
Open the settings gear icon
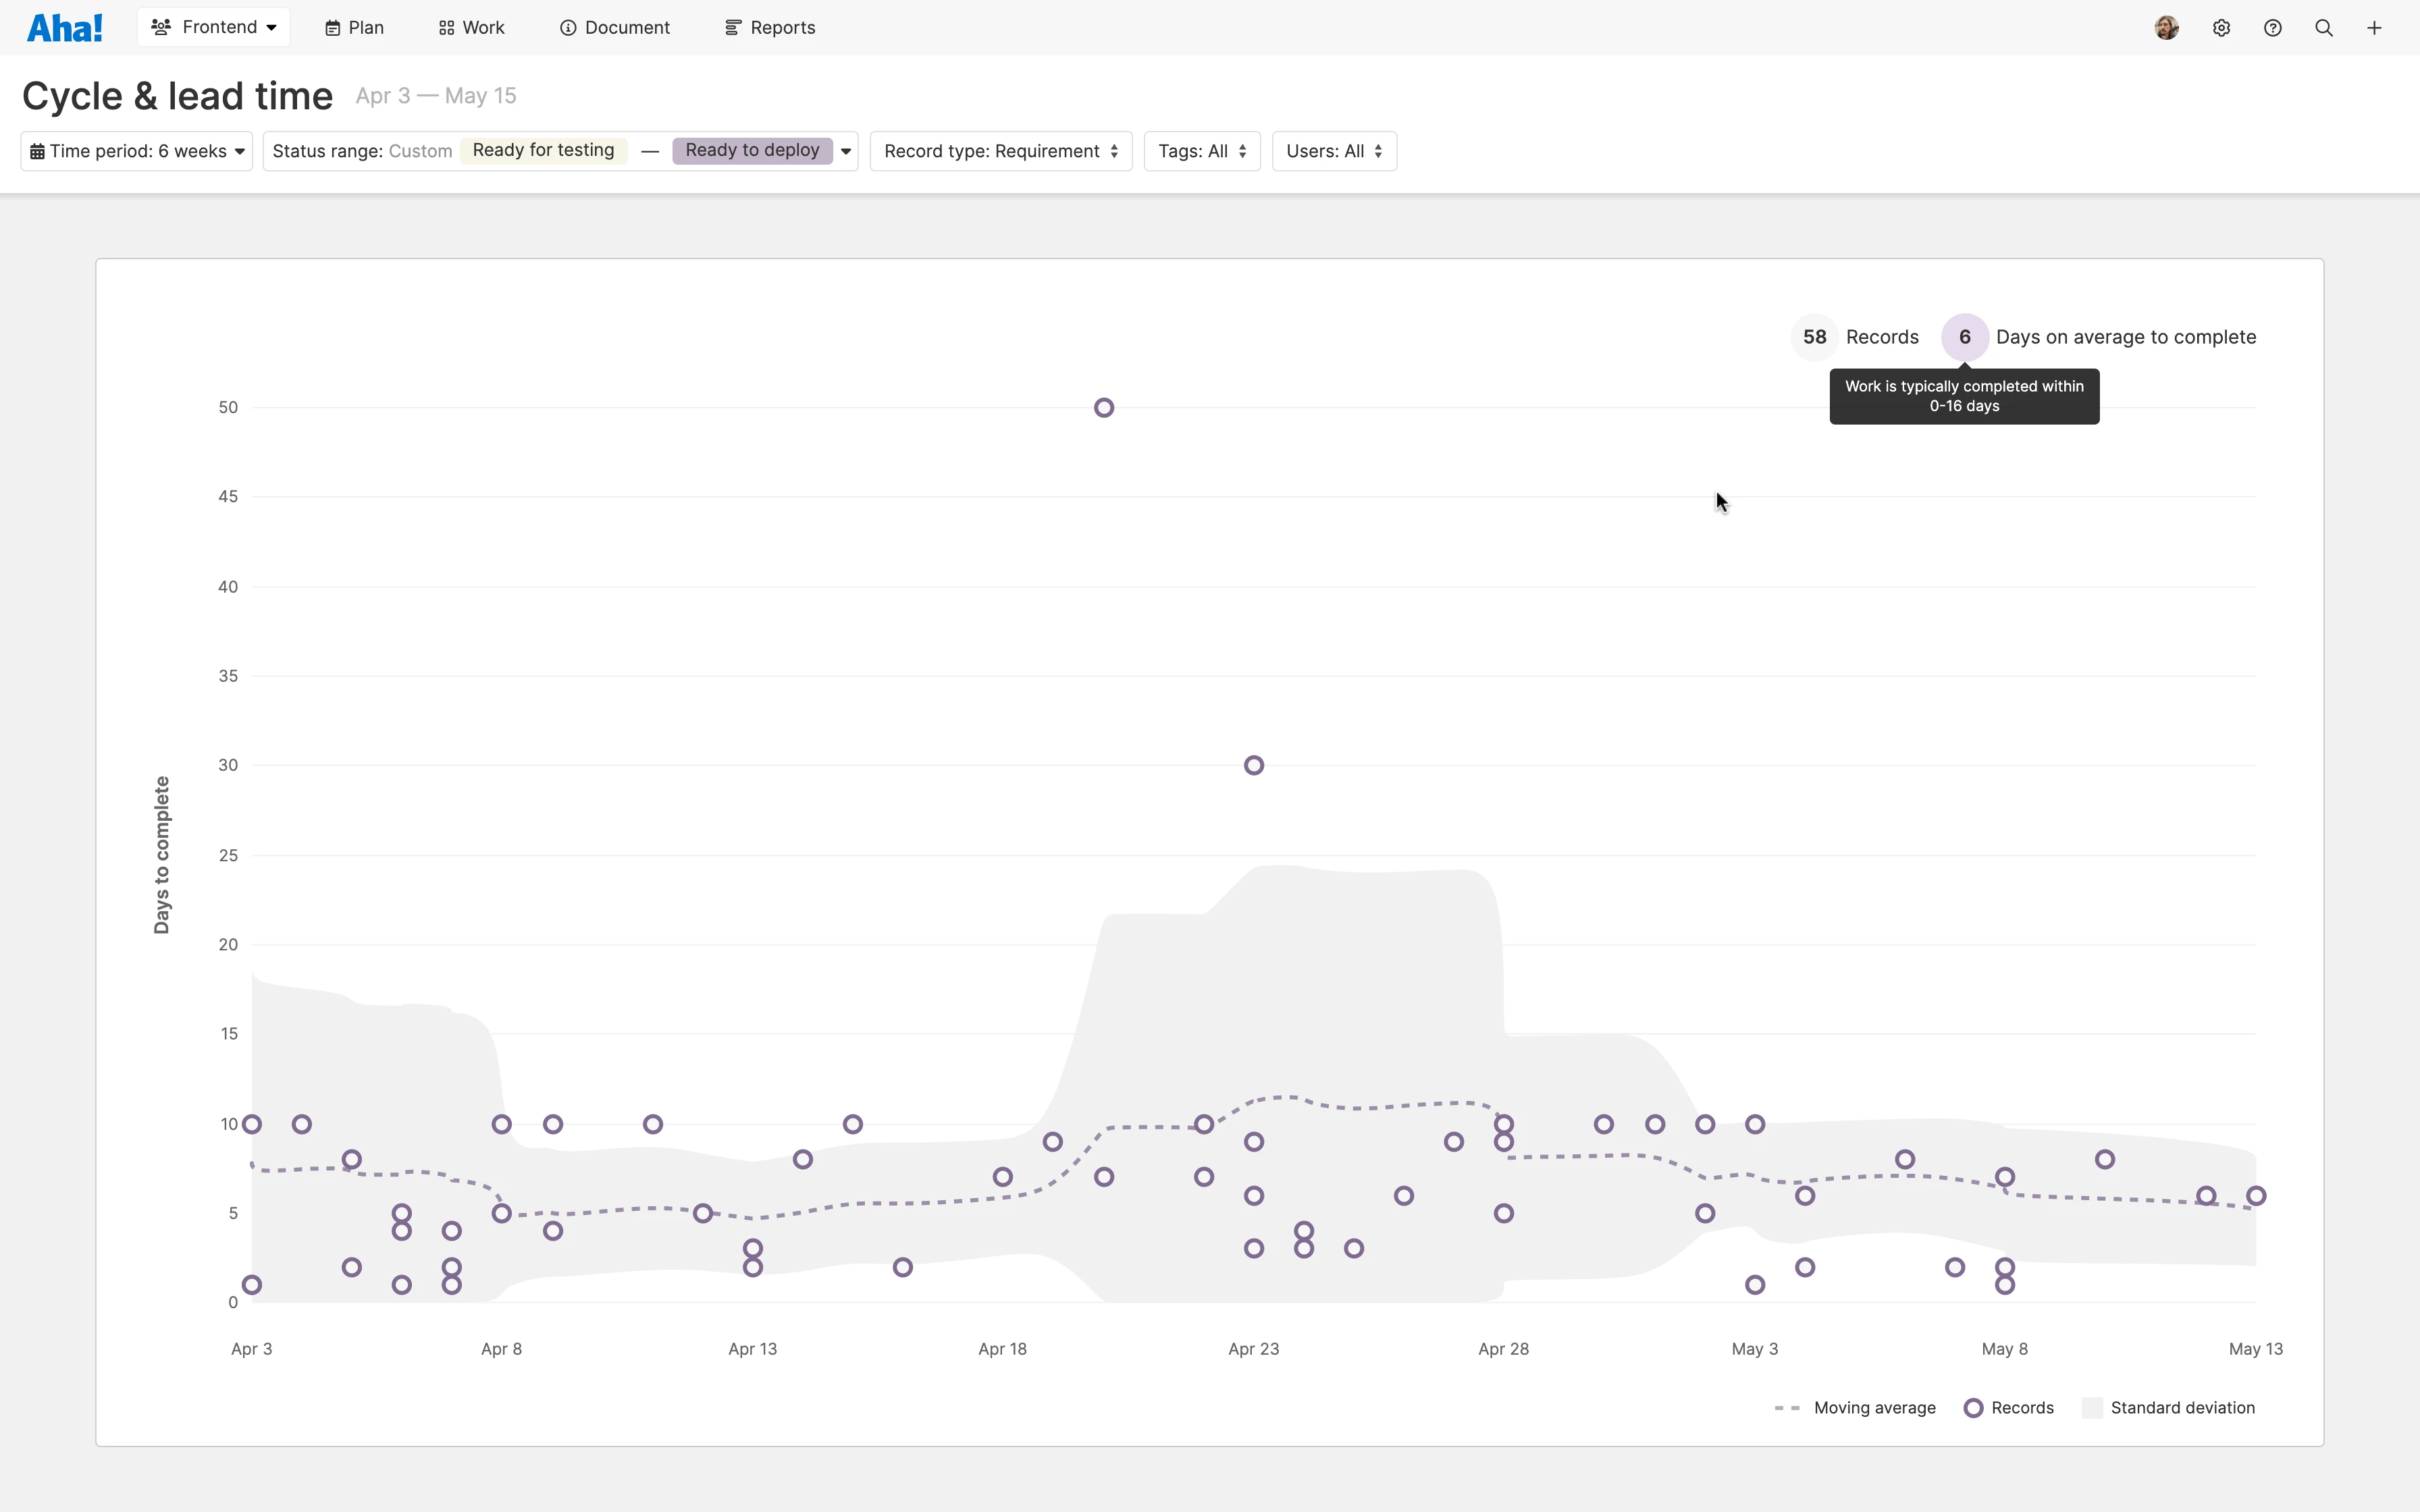(x=2221, y=28)
